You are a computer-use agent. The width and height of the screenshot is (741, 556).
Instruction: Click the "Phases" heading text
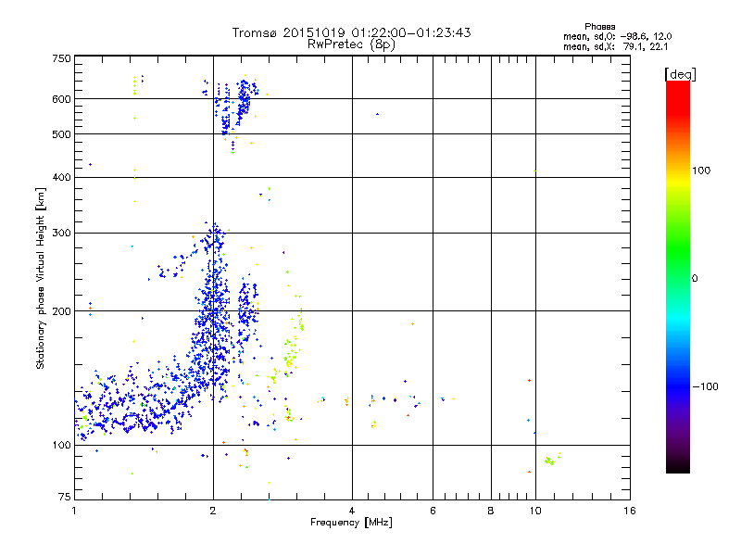[x=599, y=27]
